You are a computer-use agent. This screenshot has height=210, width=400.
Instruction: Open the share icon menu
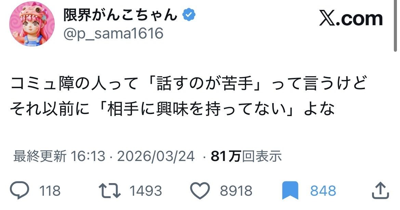point(380,191)
